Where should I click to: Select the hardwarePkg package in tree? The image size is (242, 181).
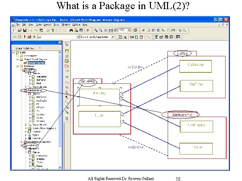35,90
